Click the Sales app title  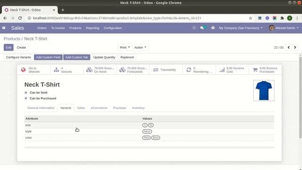pyautogui.click(x=17, y=28)
